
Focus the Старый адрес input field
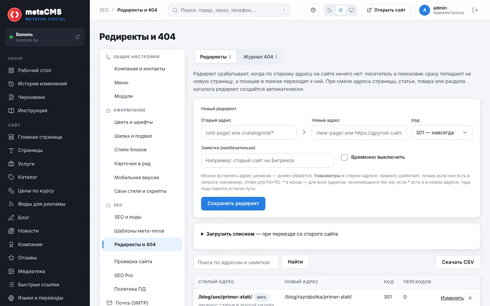click(x=249, y=133)
